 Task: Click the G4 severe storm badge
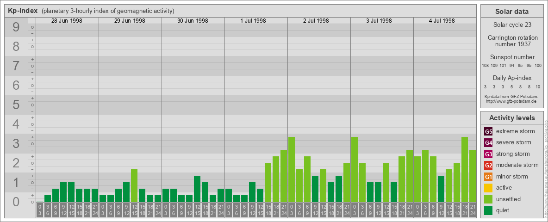(488, 142)
